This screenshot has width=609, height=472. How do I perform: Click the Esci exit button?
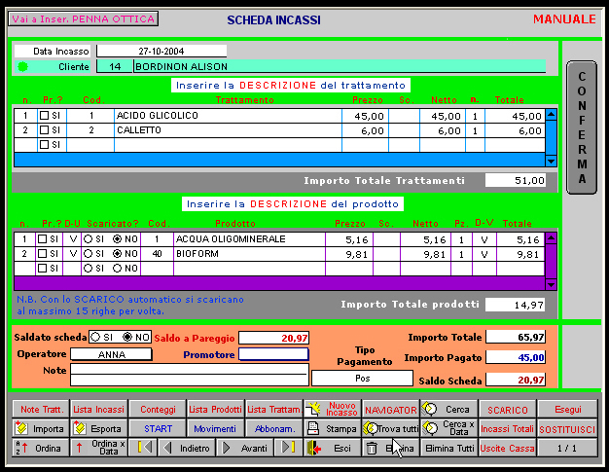pyautogui.click(x=332, y=448)
